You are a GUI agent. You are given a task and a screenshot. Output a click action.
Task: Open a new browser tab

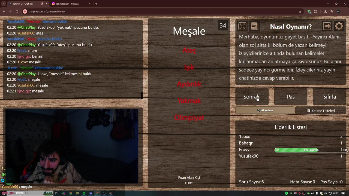pyautogui.click(x=96, y=4)
